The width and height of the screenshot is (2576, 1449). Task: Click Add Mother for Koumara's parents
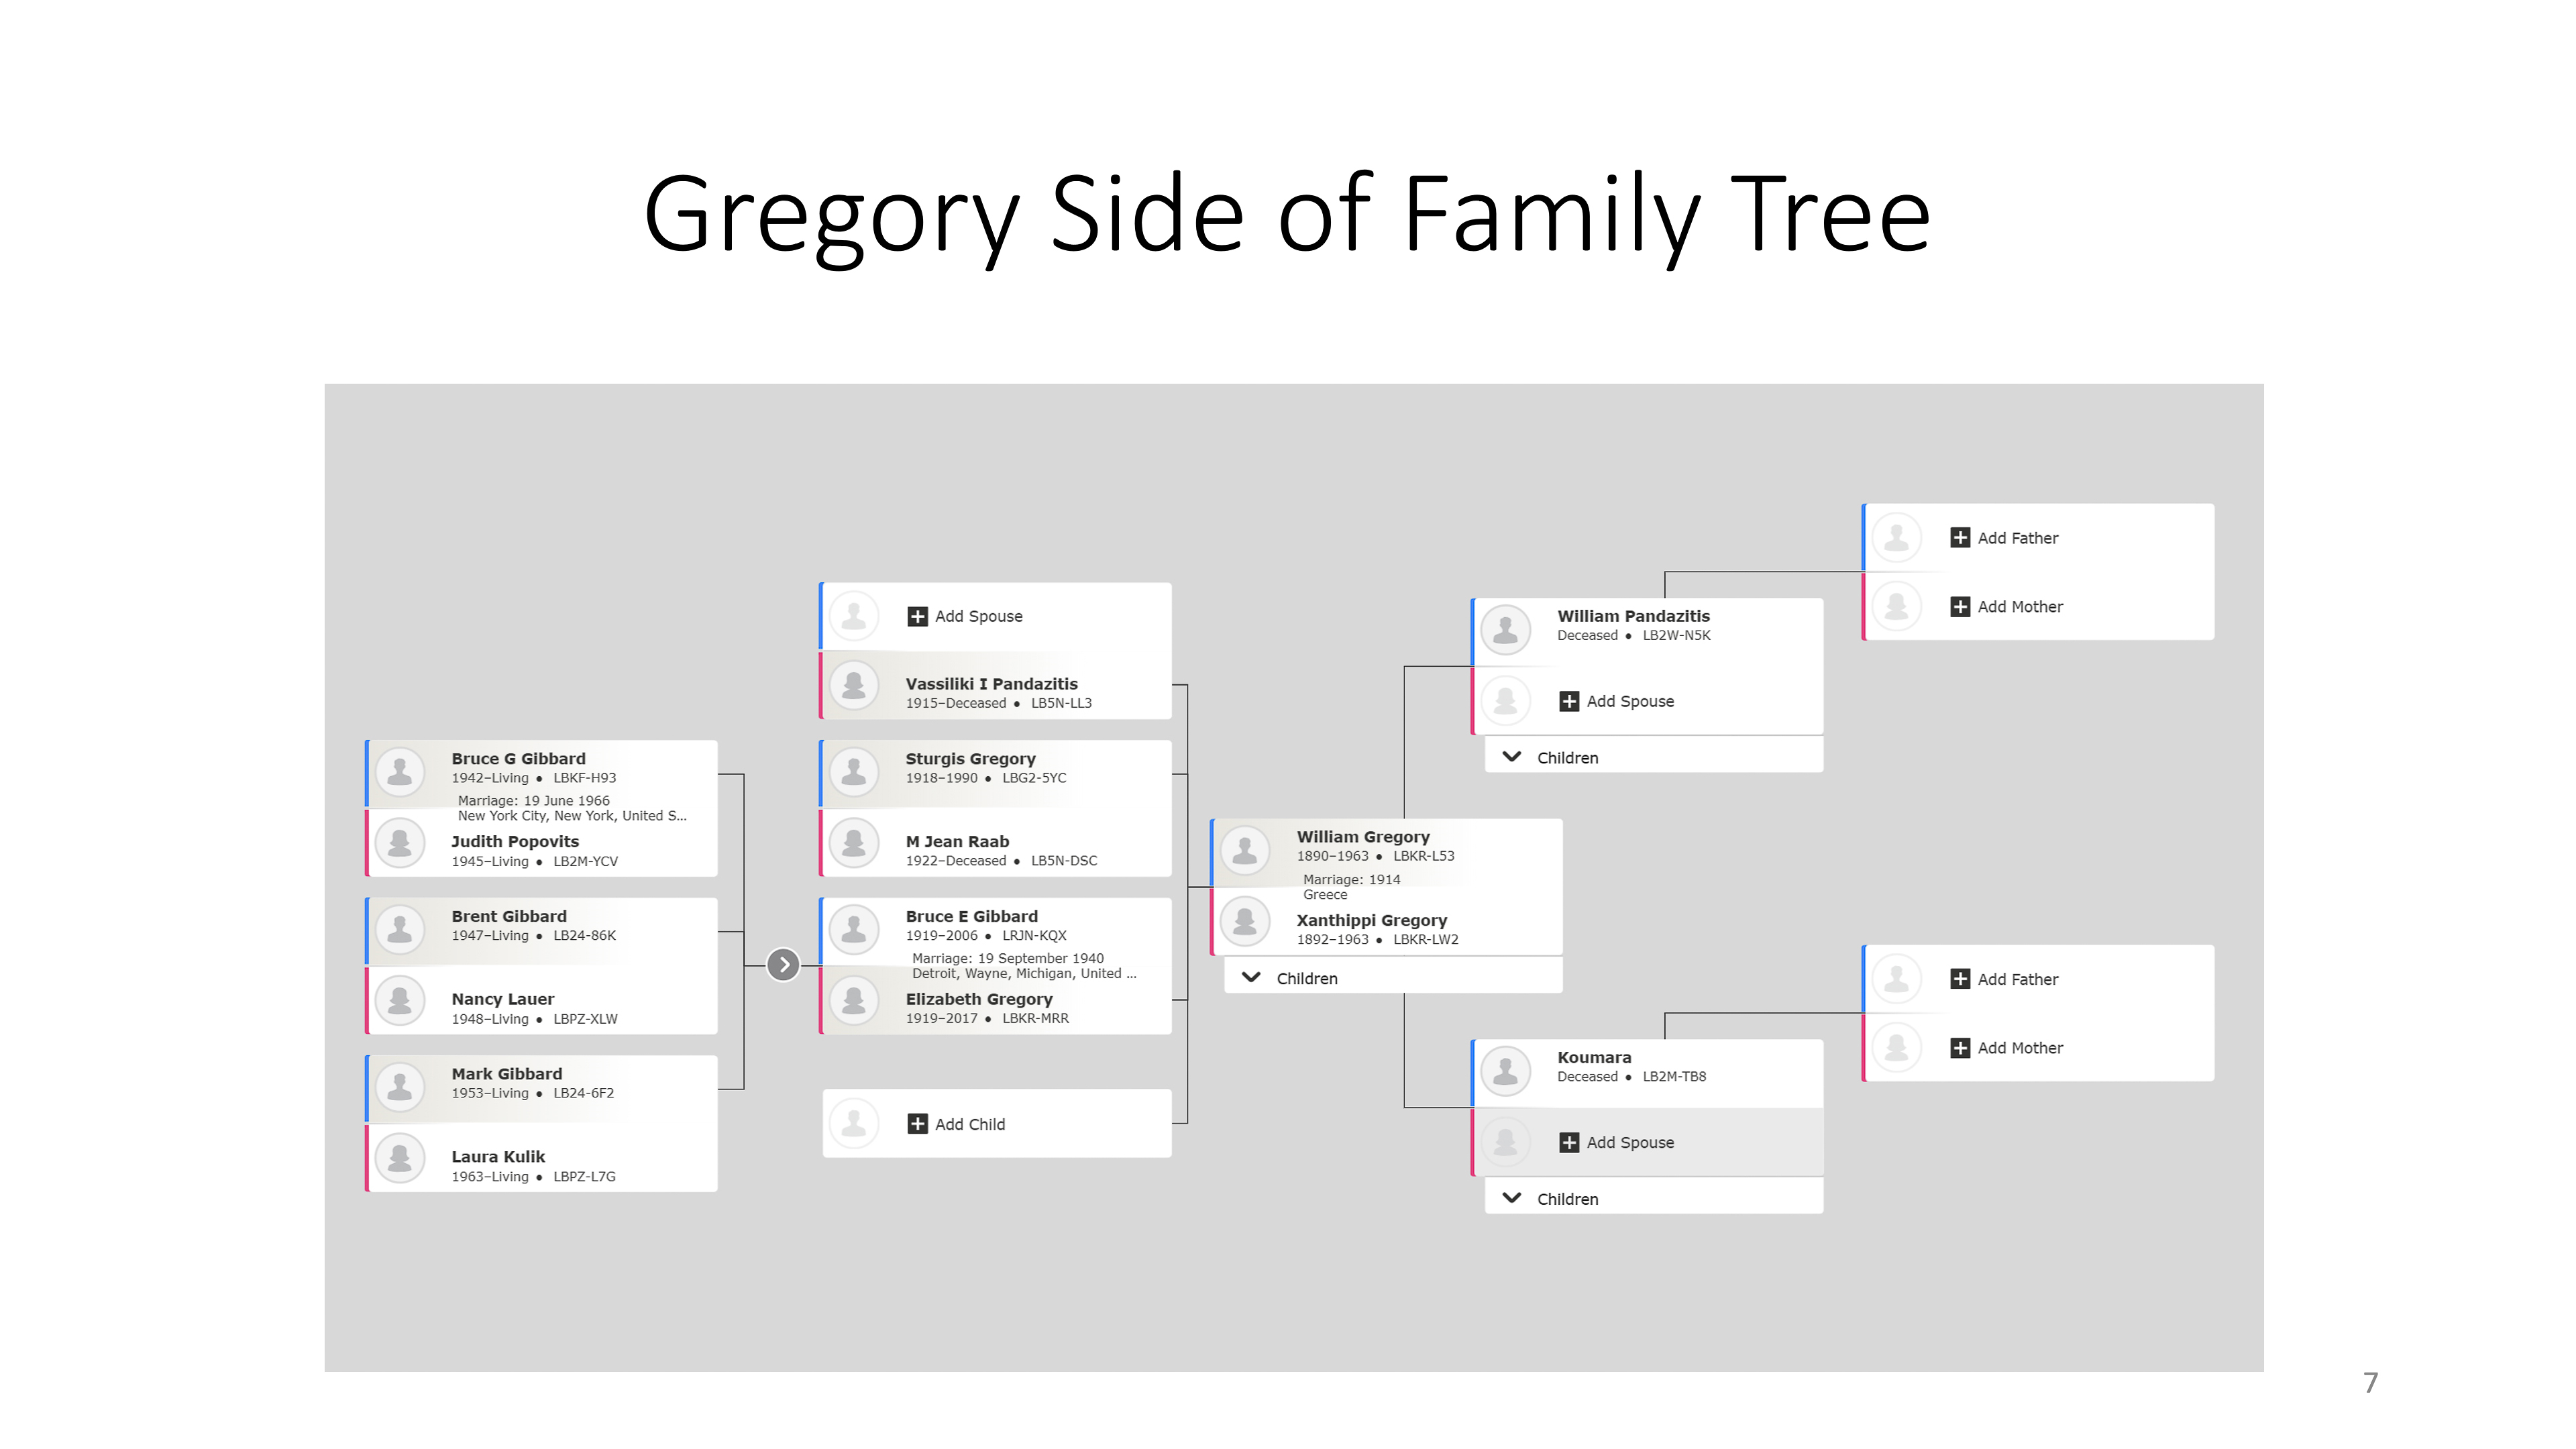pyautogui.click(x=2019, y=1048)
